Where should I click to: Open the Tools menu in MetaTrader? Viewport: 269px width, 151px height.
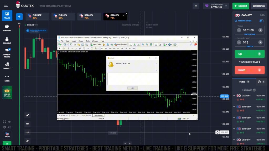[87, 41]
